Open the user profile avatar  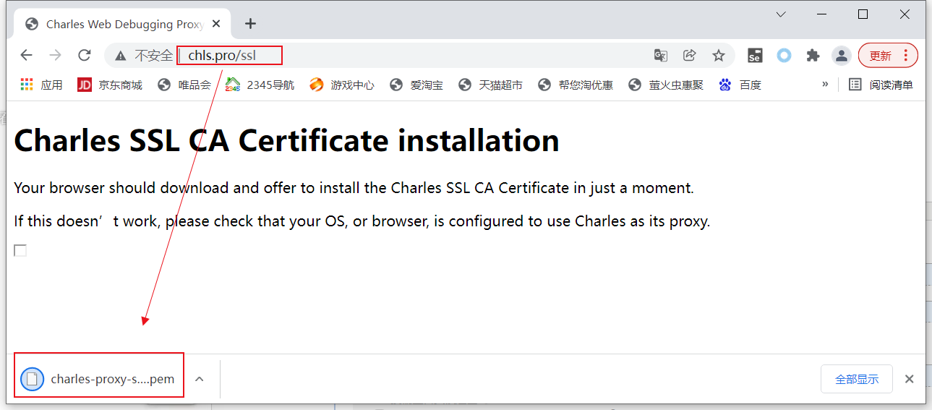pos(841,55)
